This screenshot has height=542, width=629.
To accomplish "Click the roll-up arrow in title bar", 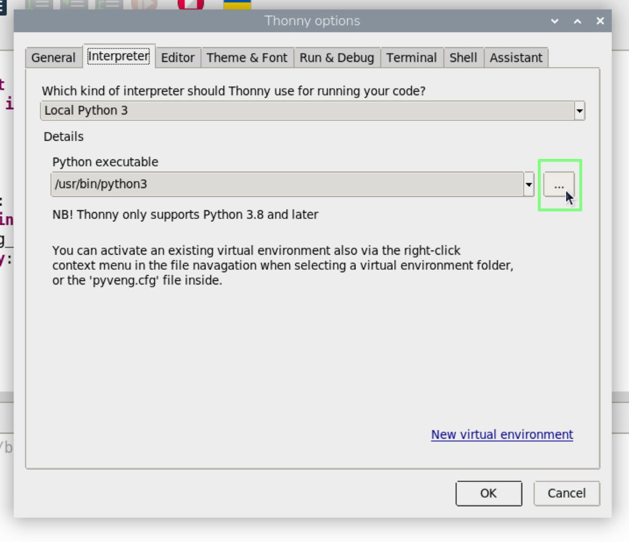I will click(x=577, y=21).
